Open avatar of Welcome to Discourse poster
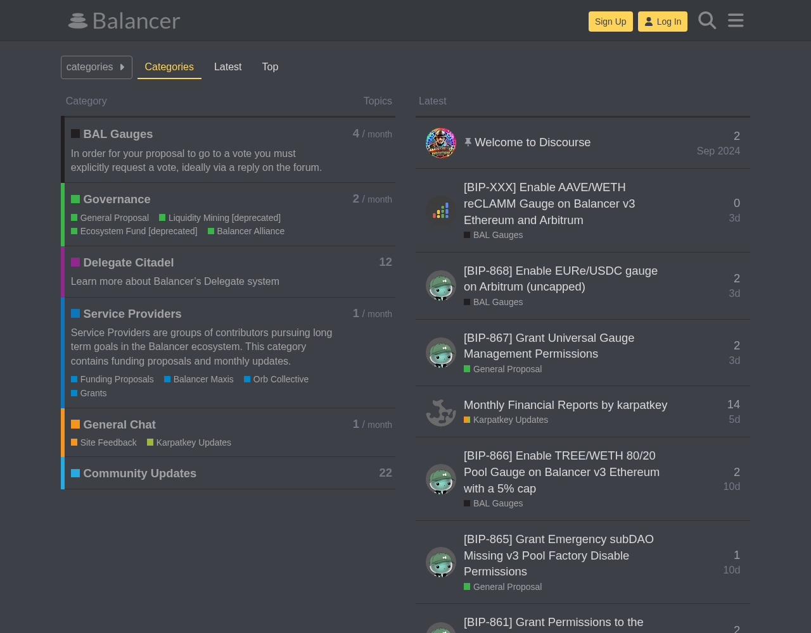Image resolution: width=811 pixels, height=633 pixels. point(441,143)
